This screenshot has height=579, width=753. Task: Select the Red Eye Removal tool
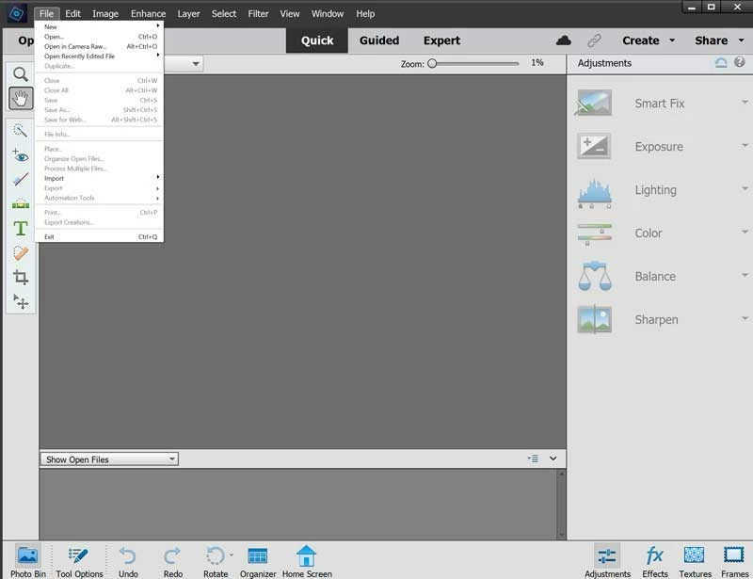pos(20,155)
